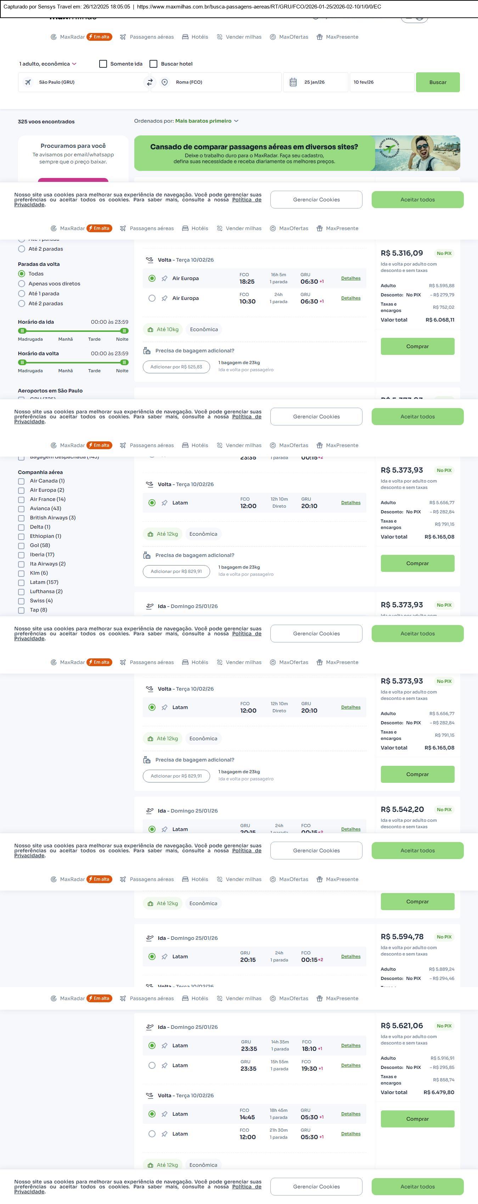Click the suitcase icon next to Até 10kg
Image resolution: width=478 pixels, height=1204 pixels.
(150, 329)
